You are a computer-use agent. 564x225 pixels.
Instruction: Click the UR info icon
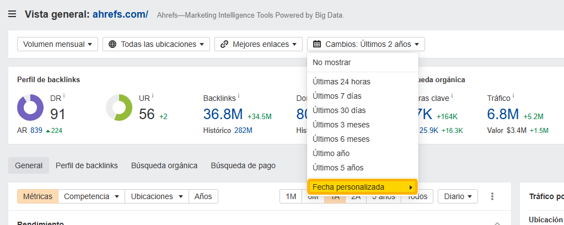tap(153, 96)
